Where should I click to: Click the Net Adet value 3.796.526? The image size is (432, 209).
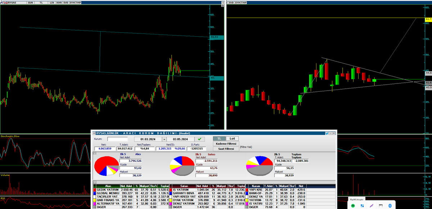(x=131, y=160)
